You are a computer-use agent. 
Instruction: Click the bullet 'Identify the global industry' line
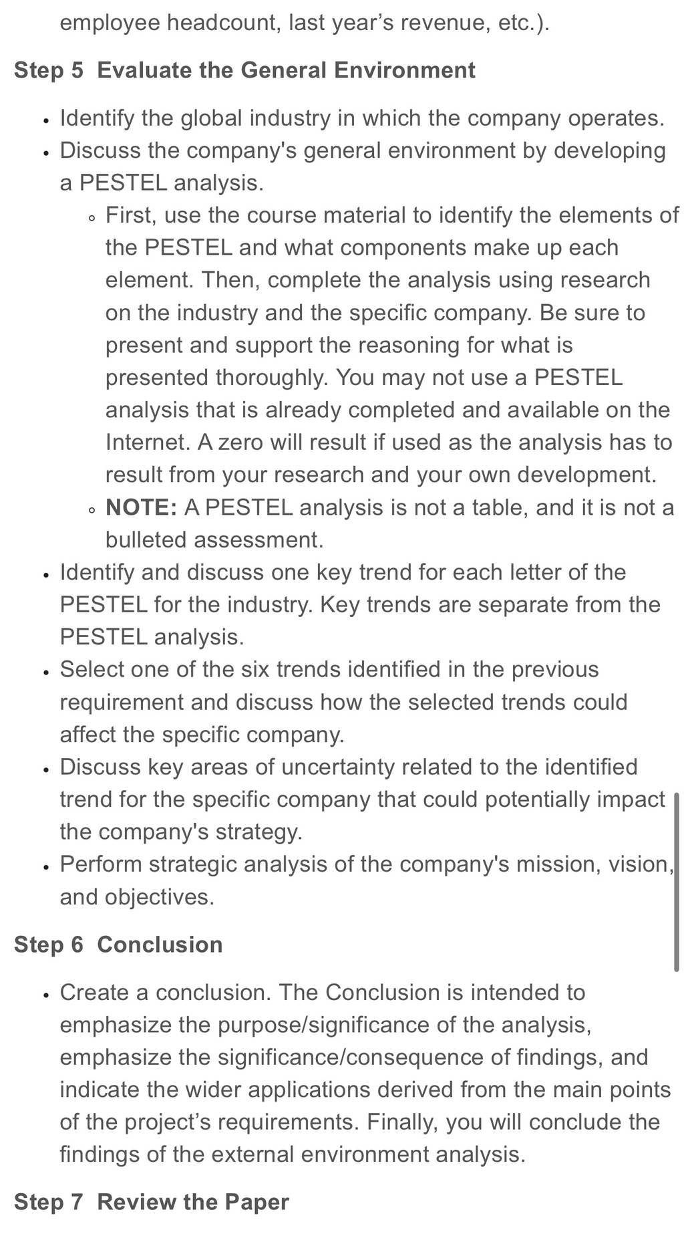pos(362,118)
